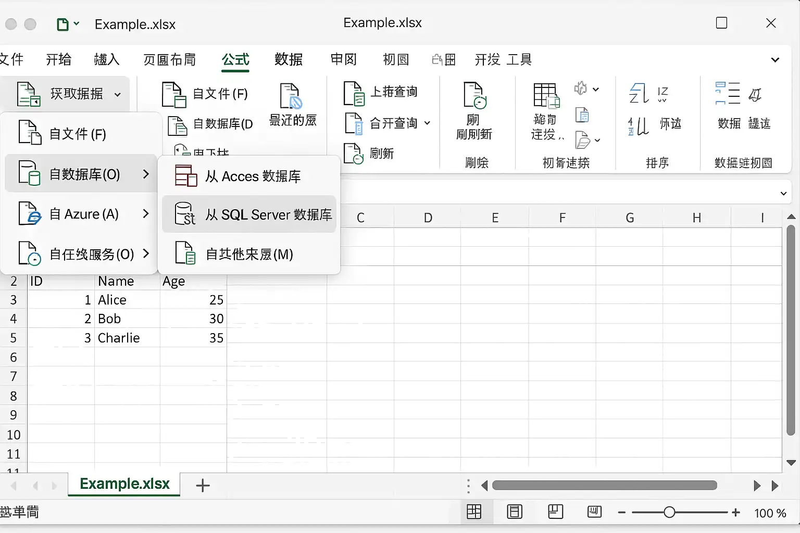Click Page Layout view icon in status bar

pyautogui.click(x=515, y=512)
